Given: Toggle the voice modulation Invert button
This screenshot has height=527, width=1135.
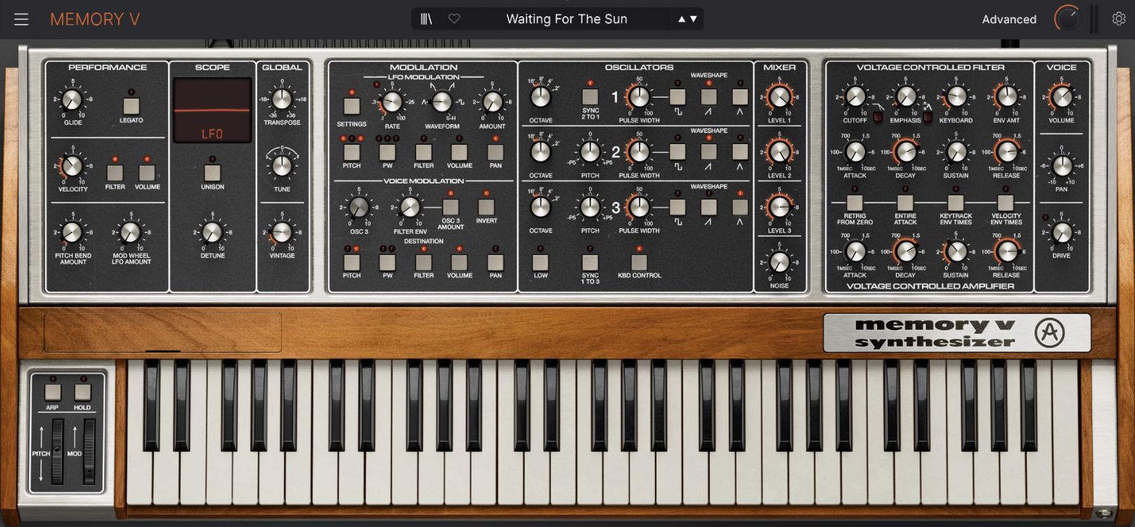Looking at the screenshot, I should (x=486, y=207).
